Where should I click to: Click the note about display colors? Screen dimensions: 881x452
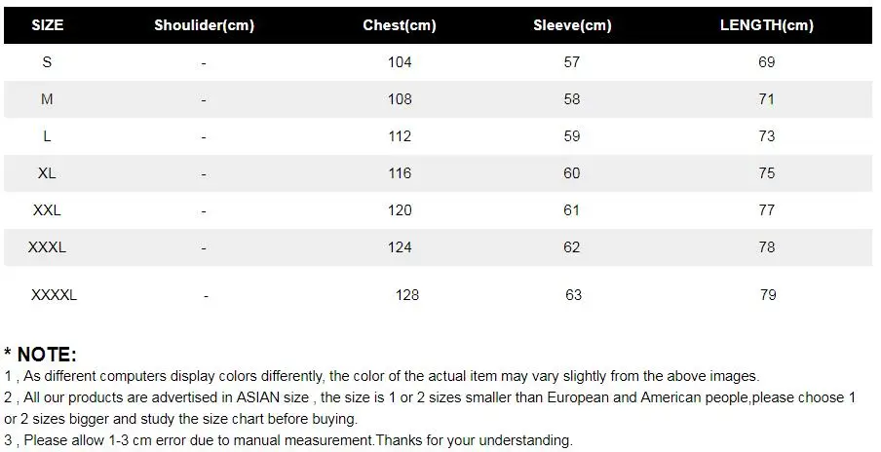[381, 376]
